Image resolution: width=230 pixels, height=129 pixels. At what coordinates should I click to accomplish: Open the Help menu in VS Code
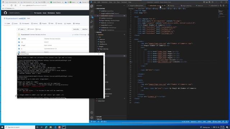(x=130, y=2)
